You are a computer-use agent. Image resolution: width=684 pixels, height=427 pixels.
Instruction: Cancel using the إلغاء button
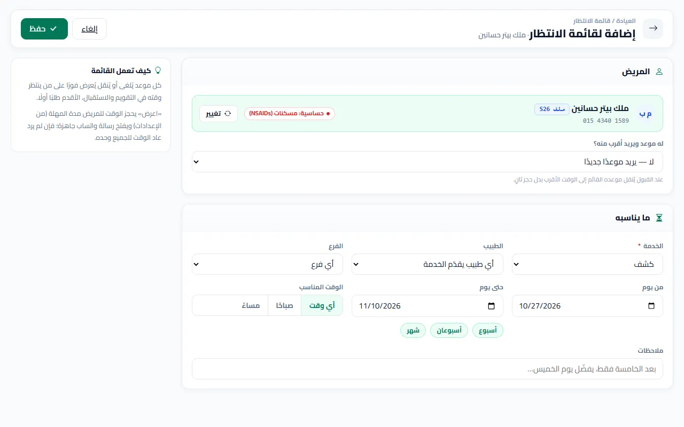pos(89,29)
